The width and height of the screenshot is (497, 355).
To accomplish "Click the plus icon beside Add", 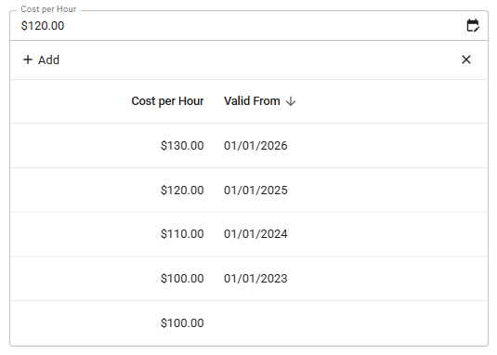I will (x=28, y=59).
